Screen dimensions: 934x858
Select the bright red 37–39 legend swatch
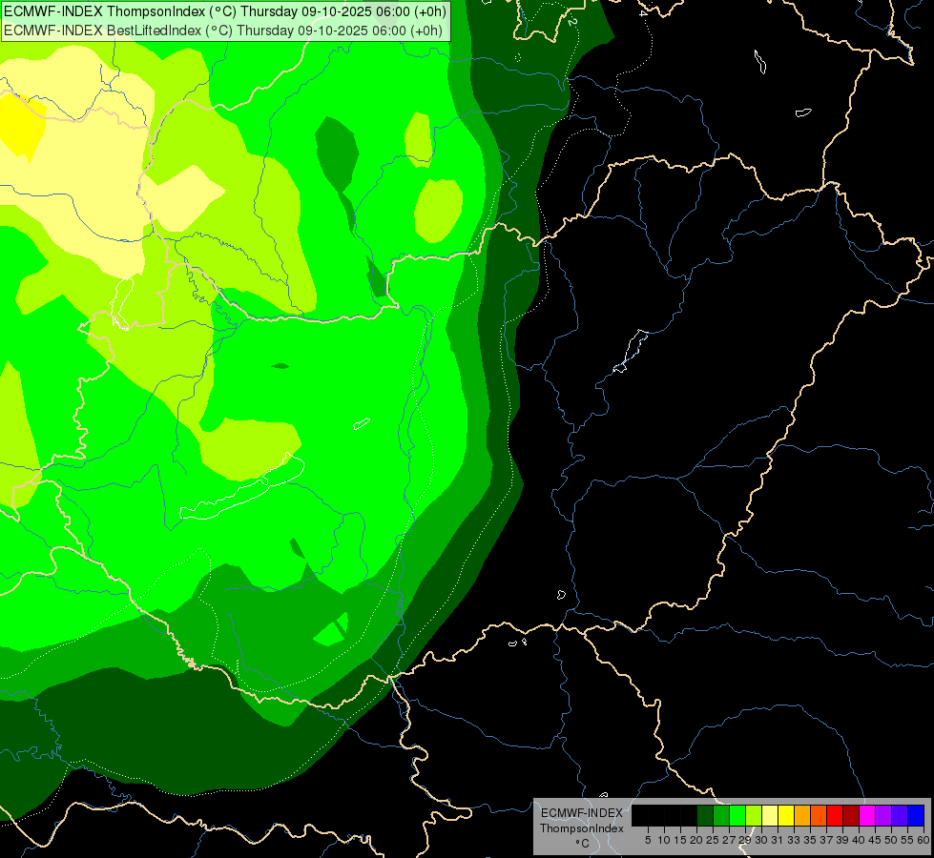(x=835, y=815)
